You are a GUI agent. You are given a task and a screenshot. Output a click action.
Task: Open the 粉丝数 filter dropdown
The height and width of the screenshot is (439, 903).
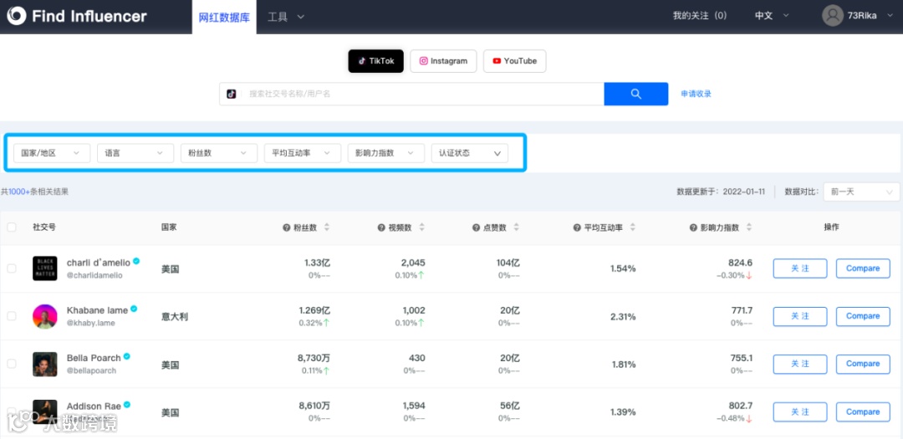point(219,153)
